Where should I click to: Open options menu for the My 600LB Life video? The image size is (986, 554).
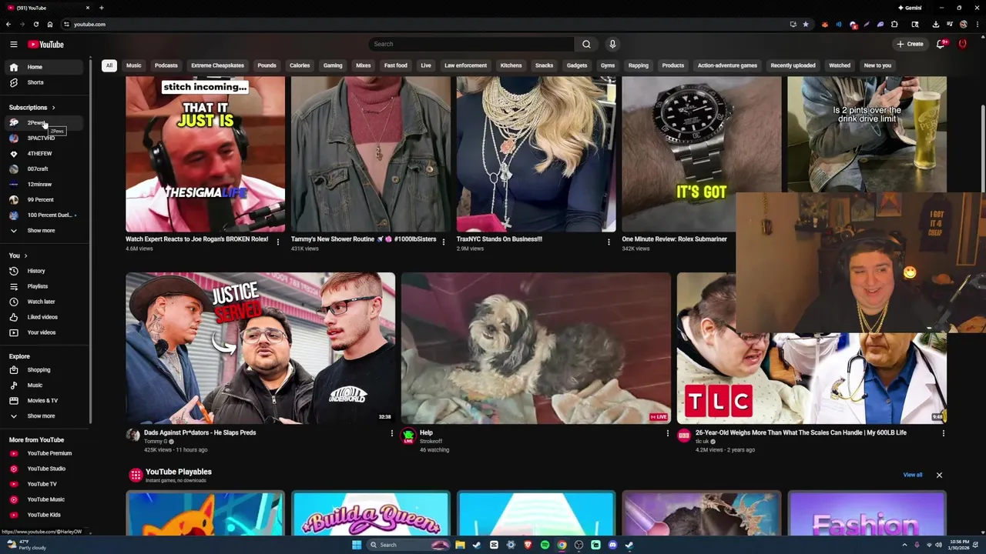(x=943, y=433)
